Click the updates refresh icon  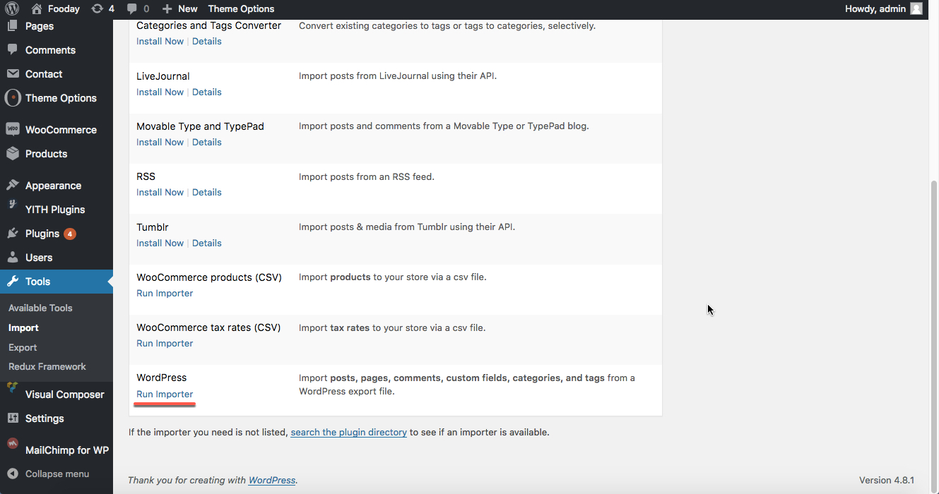(x=97, y=8)
